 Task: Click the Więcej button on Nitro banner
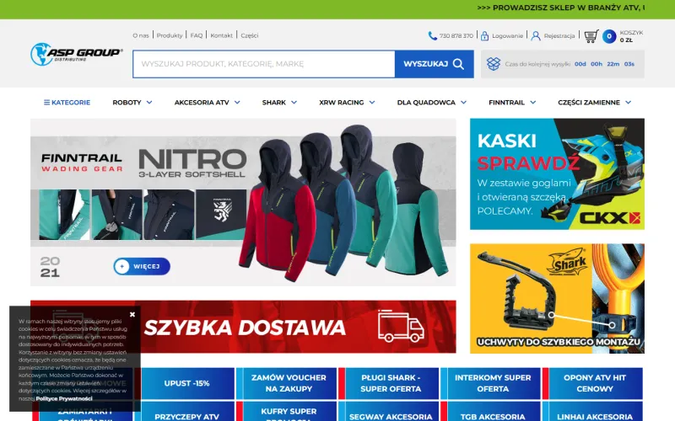(x=142, y=266)
